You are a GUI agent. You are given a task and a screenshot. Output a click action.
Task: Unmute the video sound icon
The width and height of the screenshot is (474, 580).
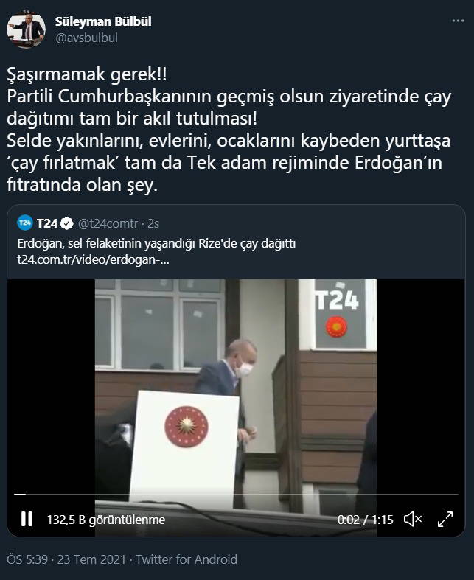click(x=413, y=519)
